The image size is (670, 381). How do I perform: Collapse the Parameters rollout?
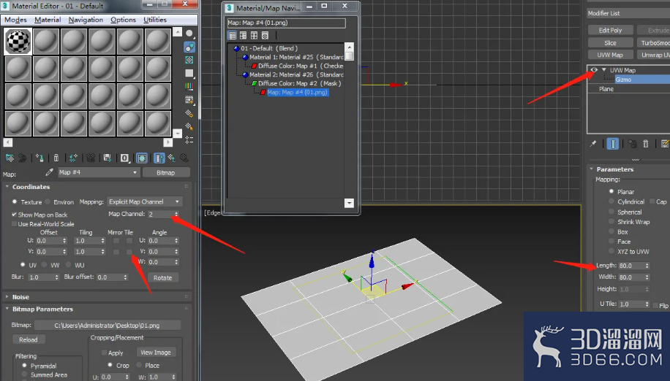(592, 169)
